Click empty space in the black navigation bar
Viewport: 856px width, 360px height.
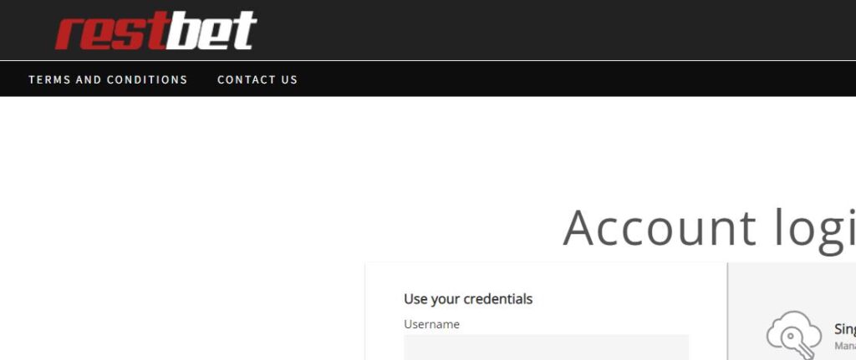[x=573, y=79]
